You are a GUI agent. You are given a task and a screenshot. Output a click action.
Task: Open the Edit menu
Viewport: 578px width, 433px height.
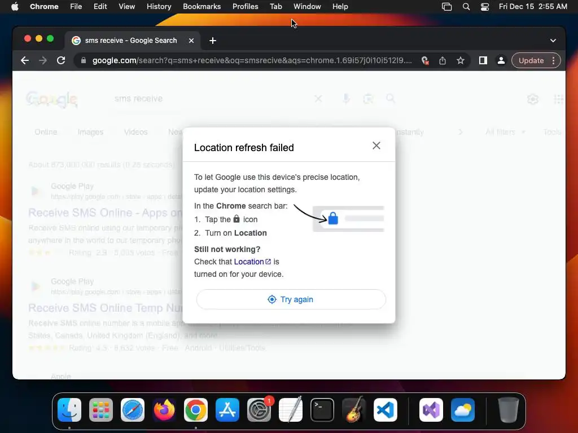100,6
